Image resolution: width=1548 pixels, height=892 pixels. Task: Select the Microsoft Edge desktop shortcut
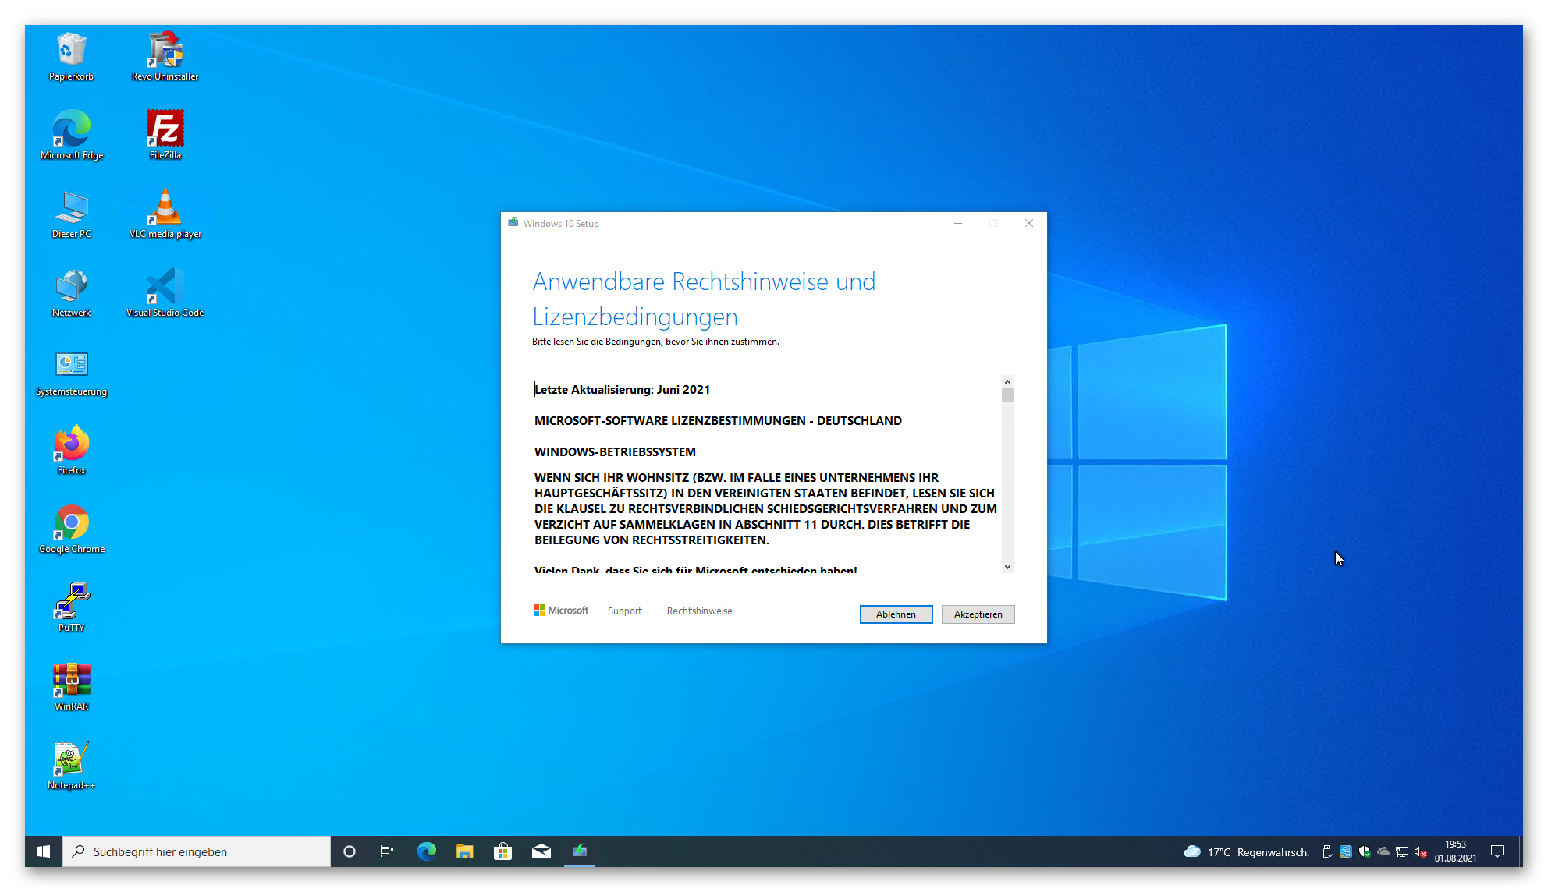[71, 135]
